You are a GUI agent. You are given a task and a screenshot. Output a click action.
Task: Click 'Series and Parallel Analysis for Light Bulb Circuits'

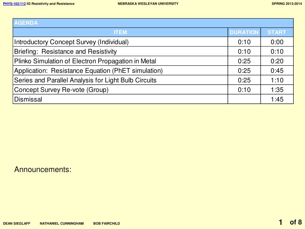[85, 80]
